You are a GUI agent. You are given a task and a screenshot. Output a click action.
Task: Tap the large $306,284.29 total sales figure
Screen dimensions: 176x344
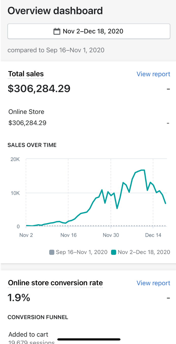click(x=39, y=89)
